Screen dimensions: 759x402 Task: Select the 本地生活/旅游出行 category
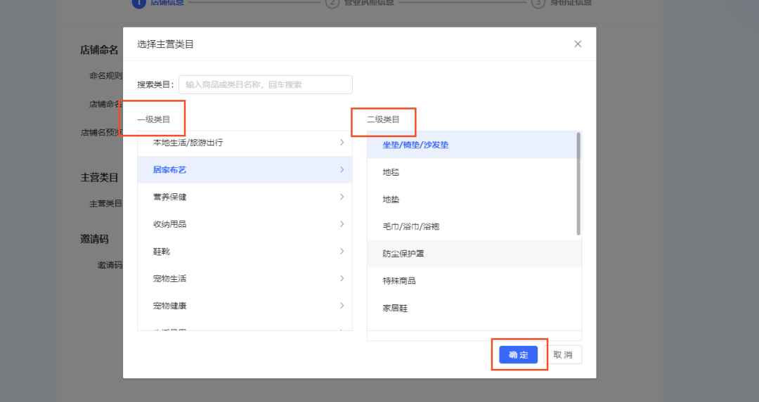(245, 143)
